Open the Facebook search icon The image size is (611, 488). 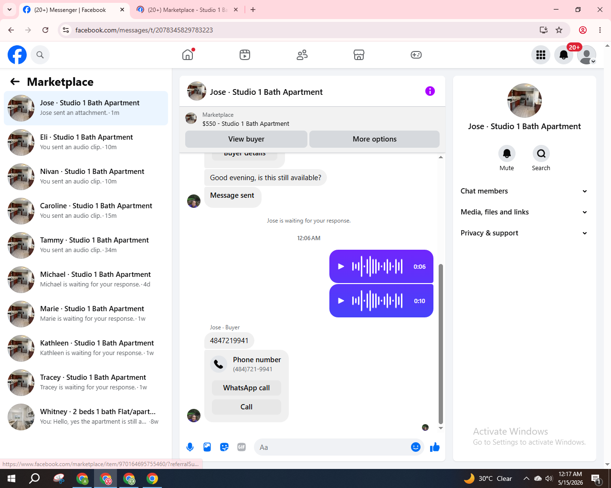(40, 55)
